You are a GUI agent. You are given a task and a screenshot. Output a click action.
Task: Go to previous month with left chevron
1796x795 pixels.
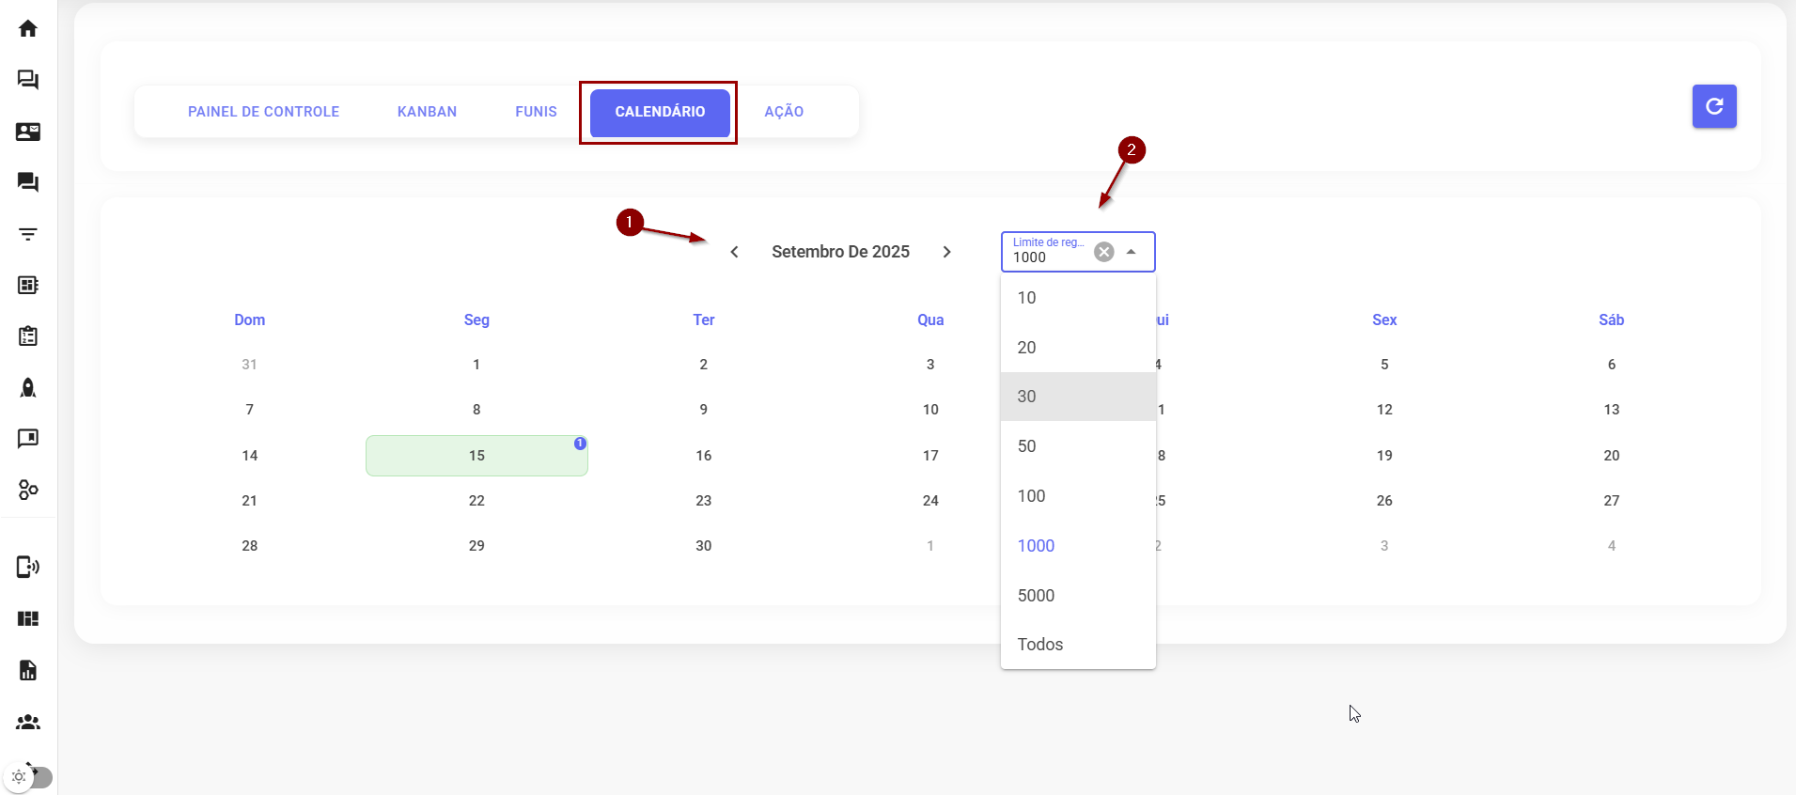tap(734, 252)
